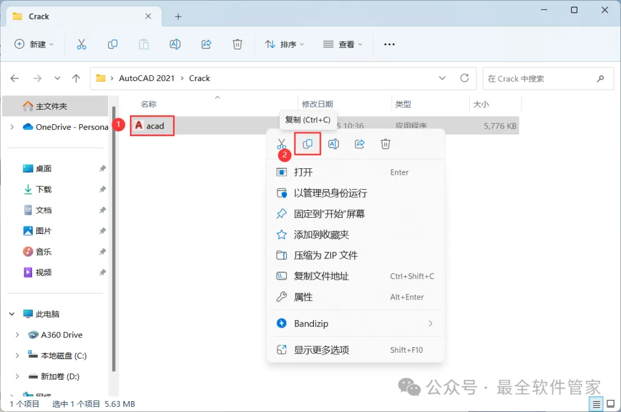Viewport: 621px width, 412px height.
Task: Click the Copy icon in the context menu
Action: point(307,144)
